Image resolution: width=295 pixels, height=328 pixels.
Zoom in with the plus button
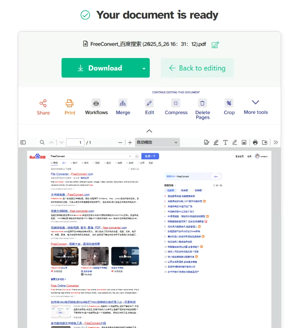pyautogui.click(x=130, y=143)
